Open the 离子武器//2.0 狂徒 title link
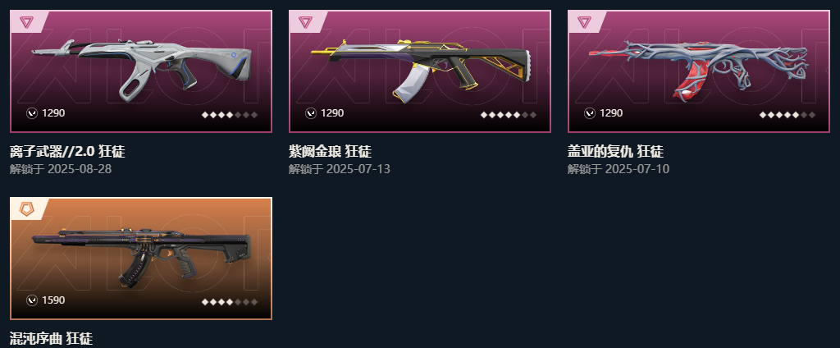 click(x=67, y=152)
